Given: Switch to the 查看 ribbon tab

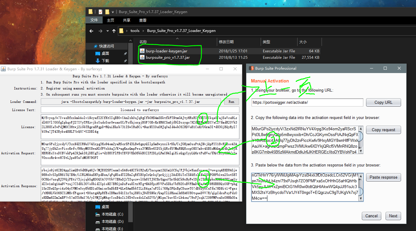Looking at the screenshot, I should click(143, 20).
